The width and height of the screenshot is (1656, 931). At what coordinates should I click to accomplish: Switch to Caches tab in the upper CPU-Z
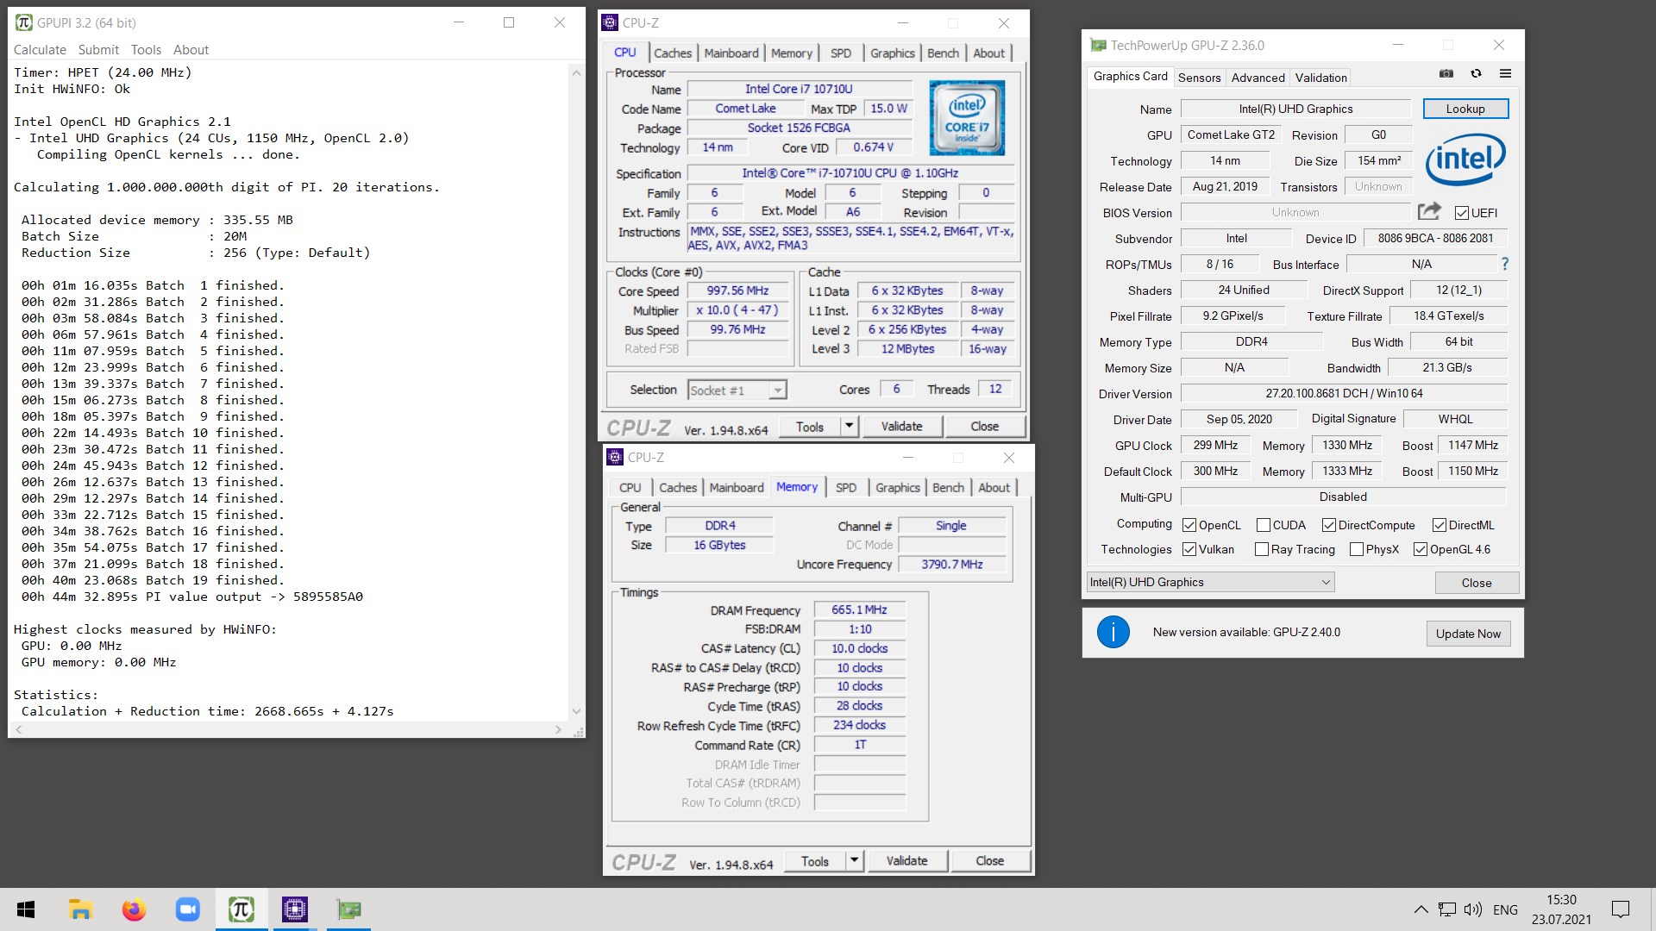673,53
